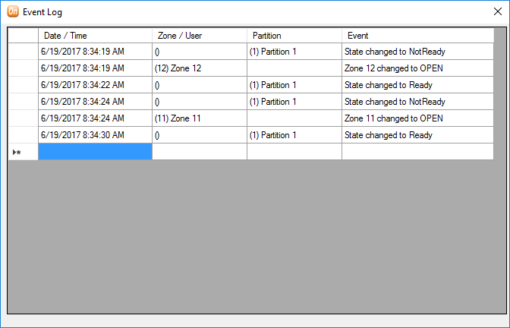The image size is (510, 328).
Task: Sort by the Zone / User column header
Action: (x=200, y=36)
